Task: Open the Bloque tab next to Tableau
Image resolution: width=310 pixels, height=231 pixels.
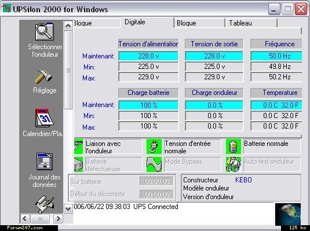Action: point(199,23)
